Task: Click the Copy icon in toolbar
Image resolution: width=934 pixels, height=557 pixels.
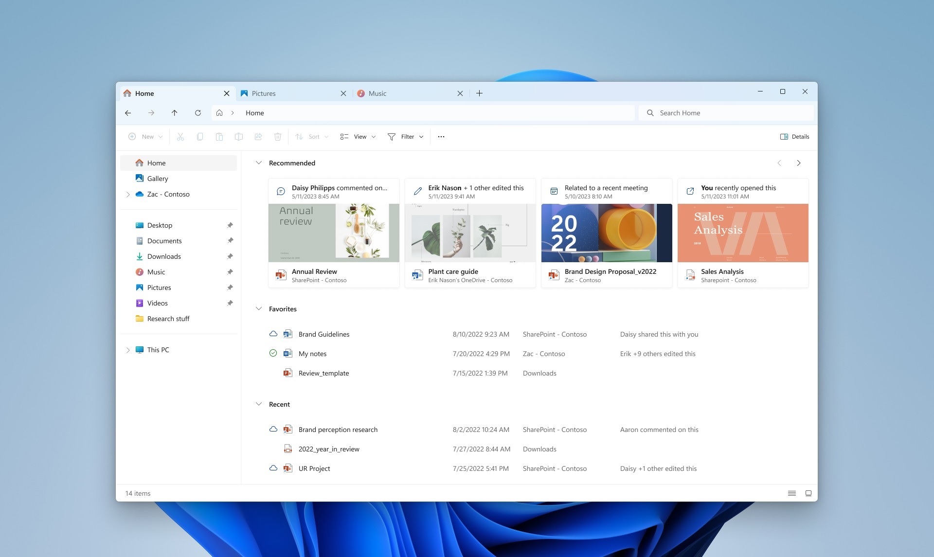Action: [199, 137]
